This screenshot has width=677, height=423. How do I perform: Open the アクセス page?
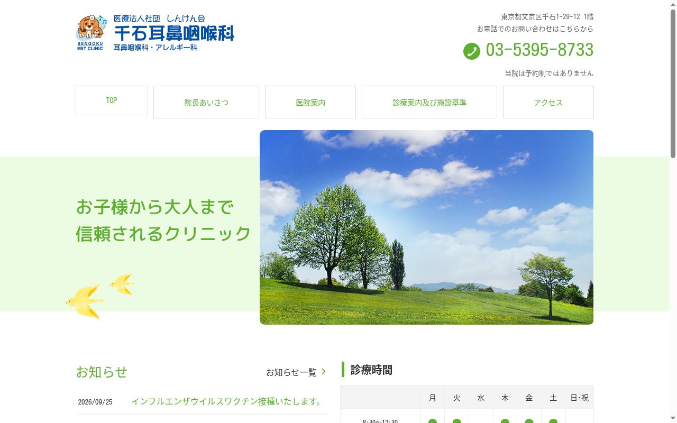[x=548, y=102]
